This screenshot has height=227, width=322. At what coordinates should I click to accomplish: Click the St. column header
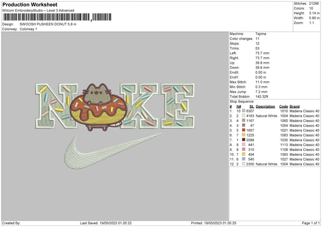pos(252,107)
